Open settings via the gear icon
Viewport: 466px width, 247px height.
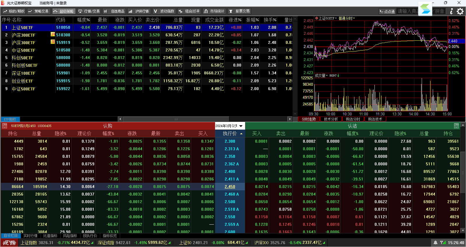click(460, 11)
